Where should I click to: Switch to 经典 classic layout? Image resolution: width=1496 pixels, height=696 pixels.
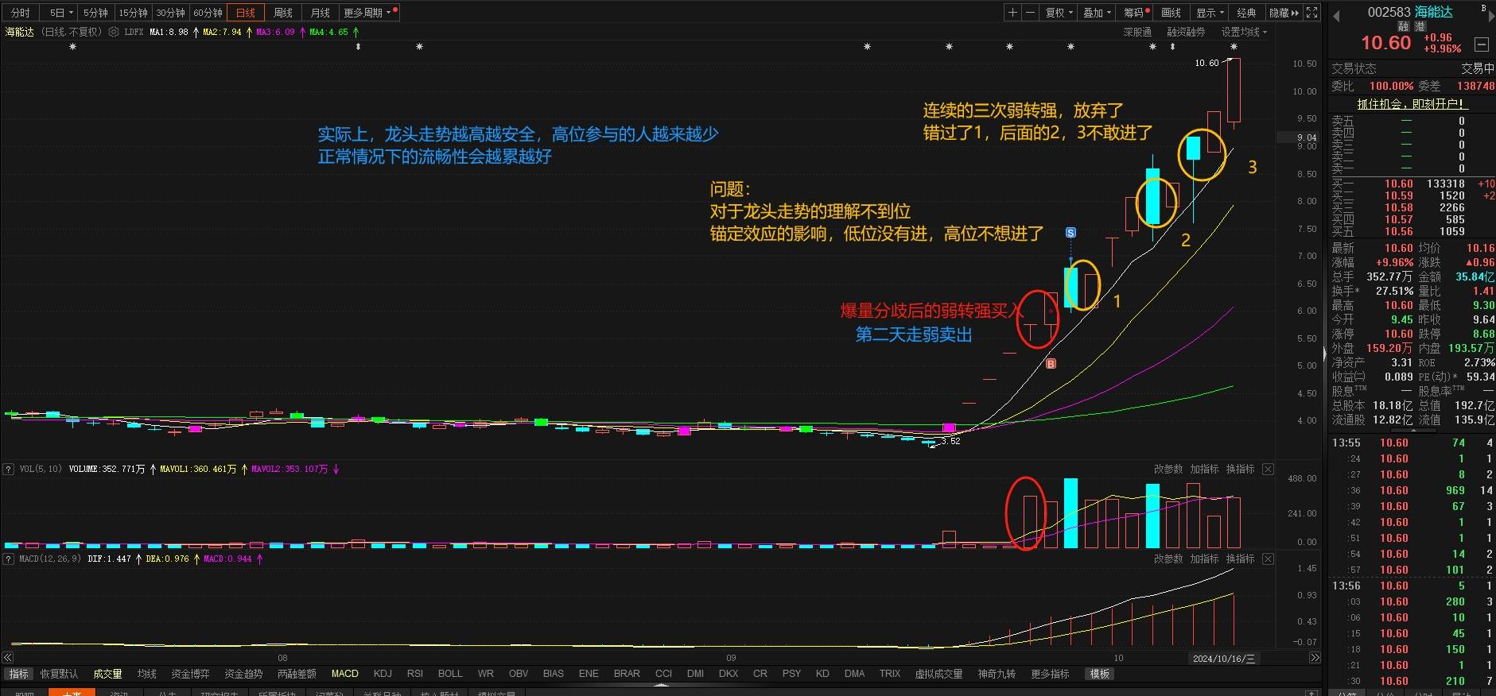click(x=1247, y=13)
